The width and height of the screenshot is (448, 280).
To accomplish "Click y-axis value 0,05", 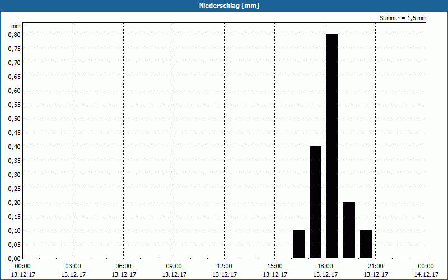I will [x=15, y=245].
